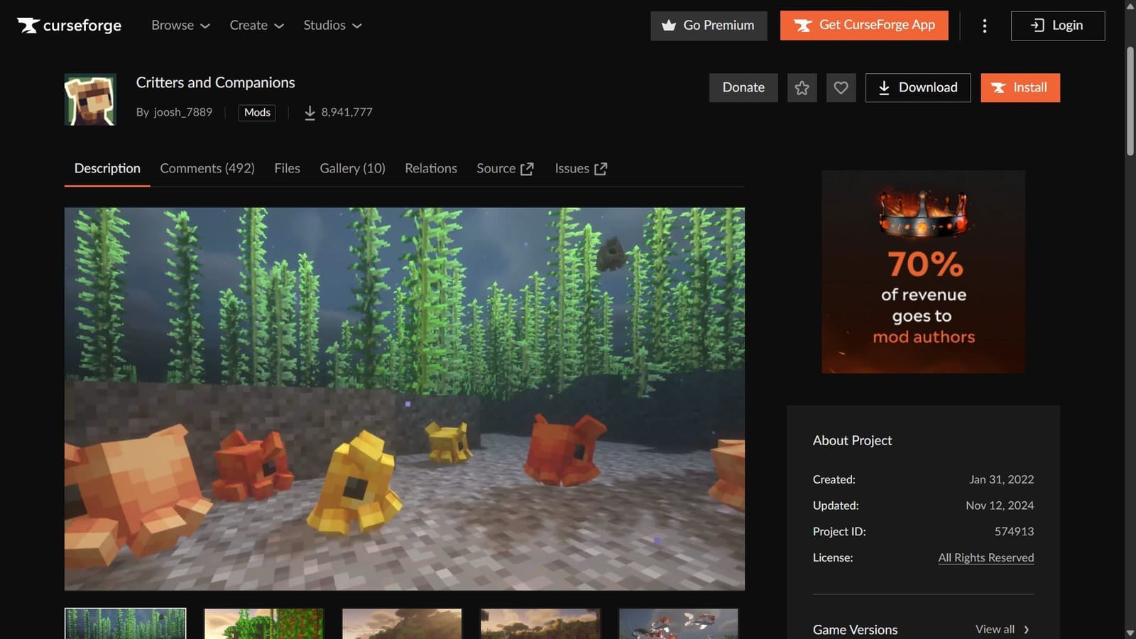Click the Get CurseForge App button
The height and width of the screenshot is (639, 1136).
click(863, 25)
